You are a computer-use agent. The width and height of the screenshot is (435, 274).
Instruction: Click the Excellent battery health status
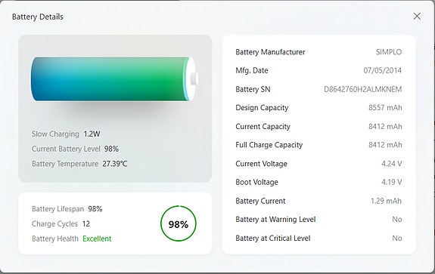point(97,239)
